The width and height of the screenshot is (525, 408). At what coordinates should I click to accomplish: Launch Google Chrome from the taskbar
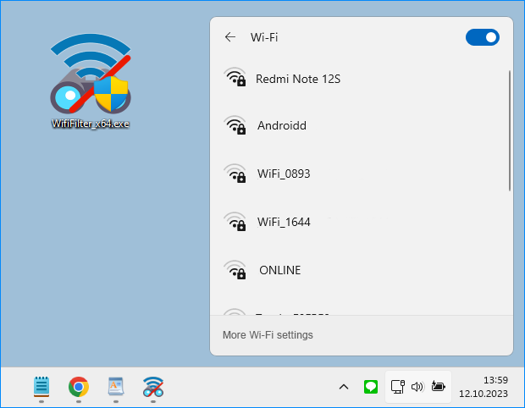pyautogui.click(x=79, y=387)
